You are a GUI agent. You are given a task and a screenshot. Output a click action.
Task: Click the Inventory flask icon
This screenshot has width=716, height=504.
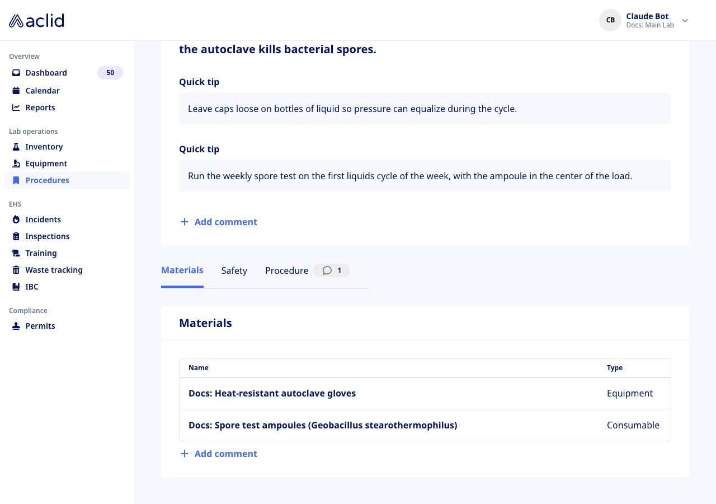16,147
